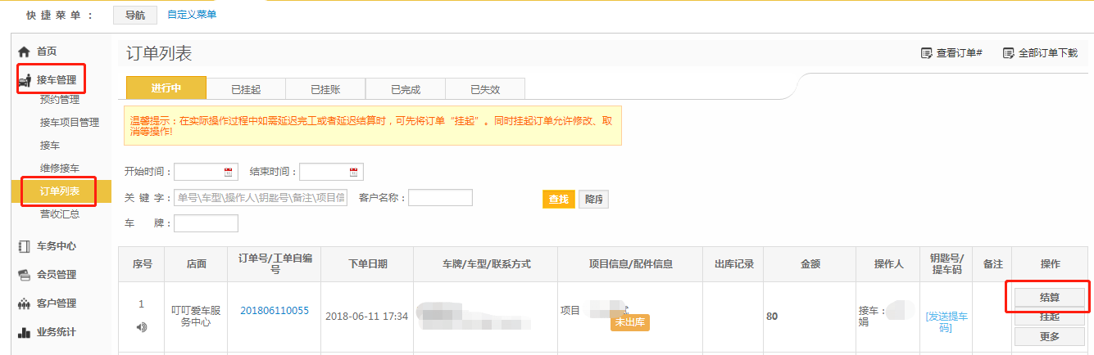Click the 关键字 search input field

pos(261,198)
